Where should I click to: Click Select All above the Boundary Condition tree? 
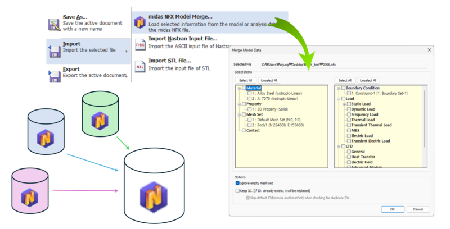[x=345, y=80]
